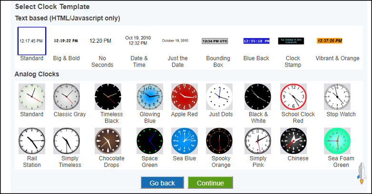Select the Standard text clock template
Image resolution: width=372 pixels, height=194 pixels.
pos(32,41)
